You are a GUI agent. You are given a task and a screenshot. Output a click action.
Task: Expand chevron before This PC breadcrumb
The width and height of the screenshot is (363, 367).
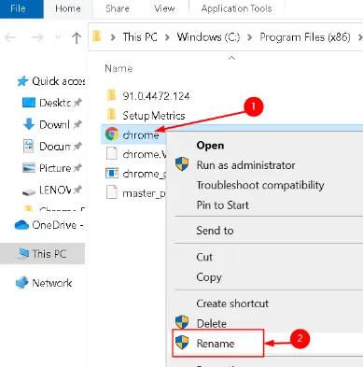tap(113, 37)
